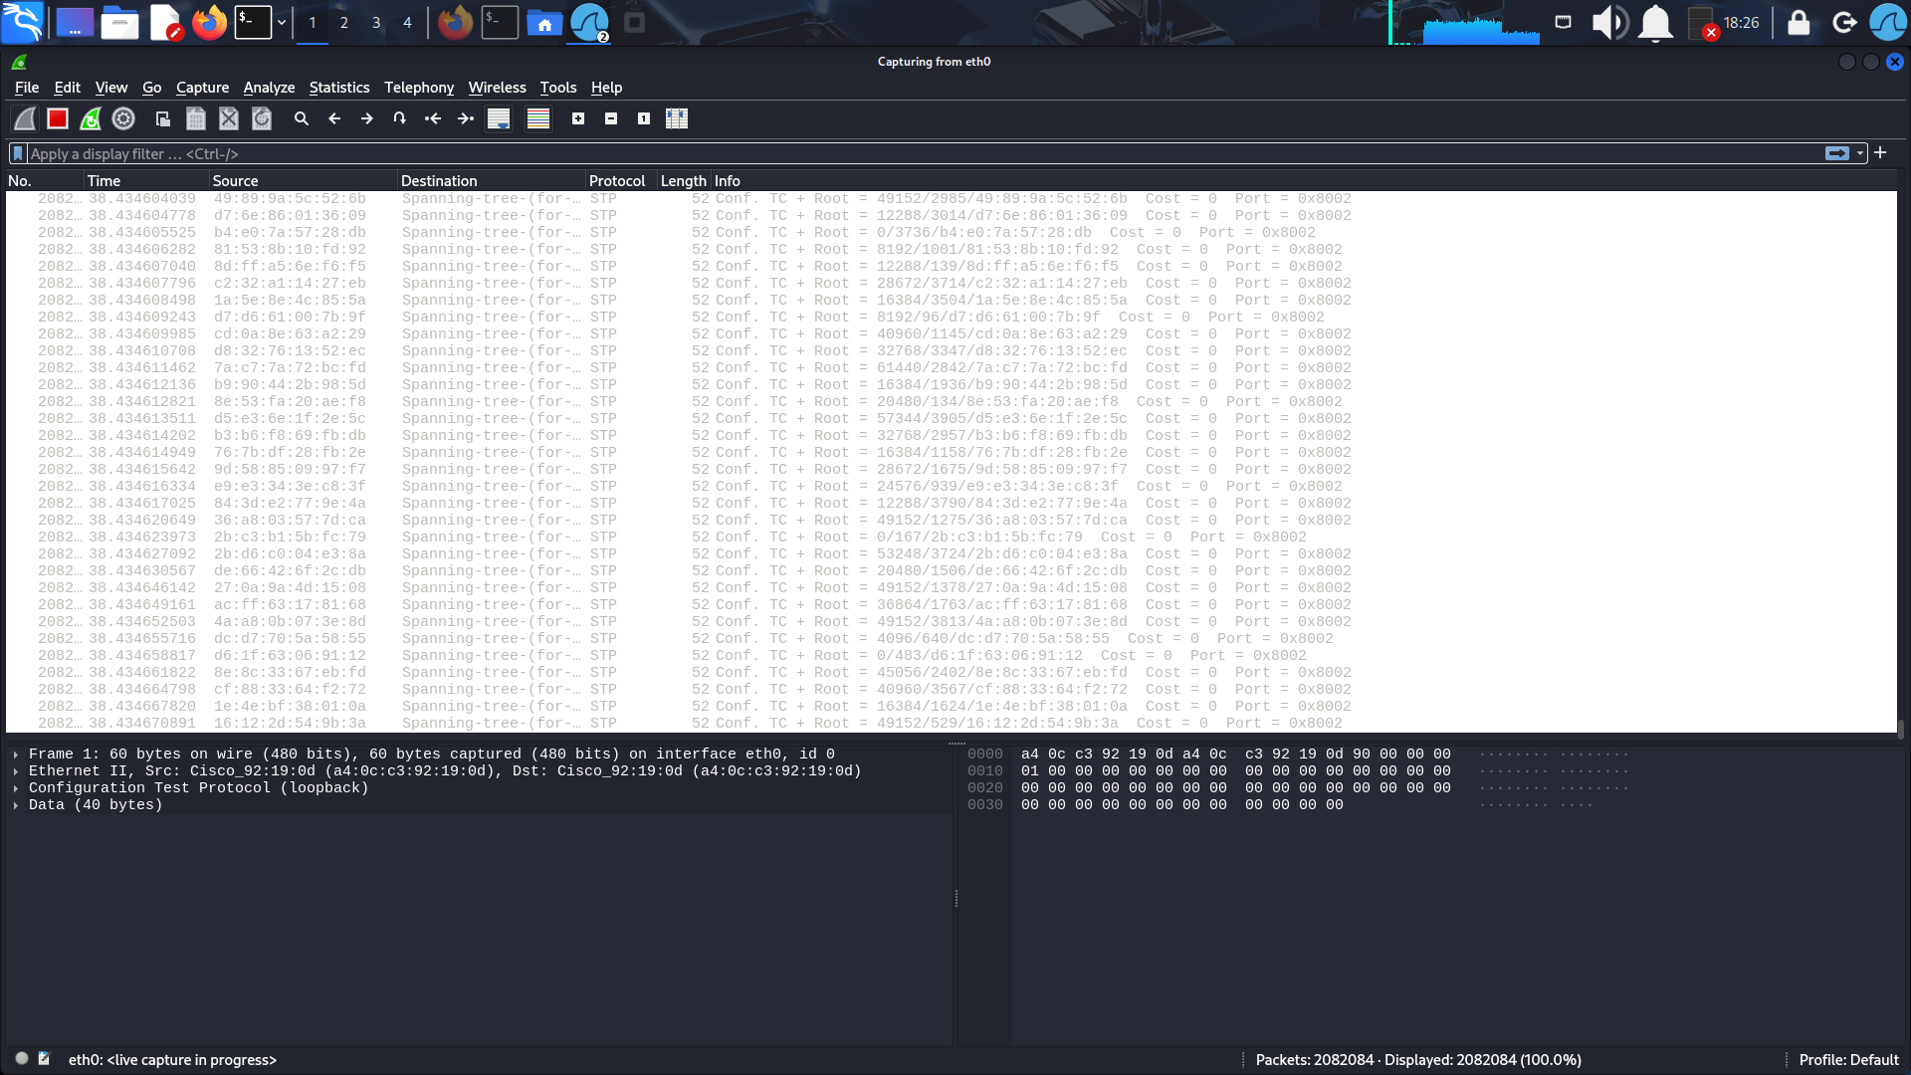The height and width of the screenshot is (1075, 1911).
Task: Go to specified packet icon
Action: [400, 118]
